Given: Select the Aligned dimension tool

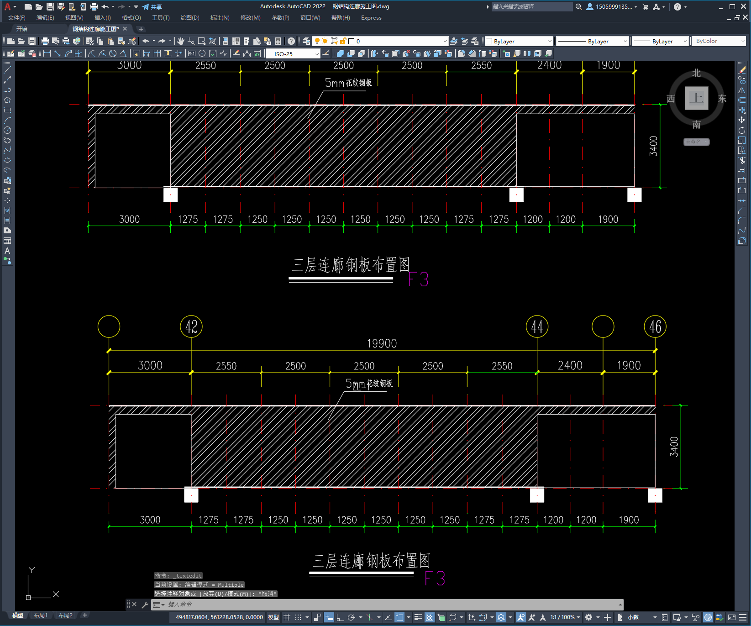Looking at the screenshot, I should [58, 53].
